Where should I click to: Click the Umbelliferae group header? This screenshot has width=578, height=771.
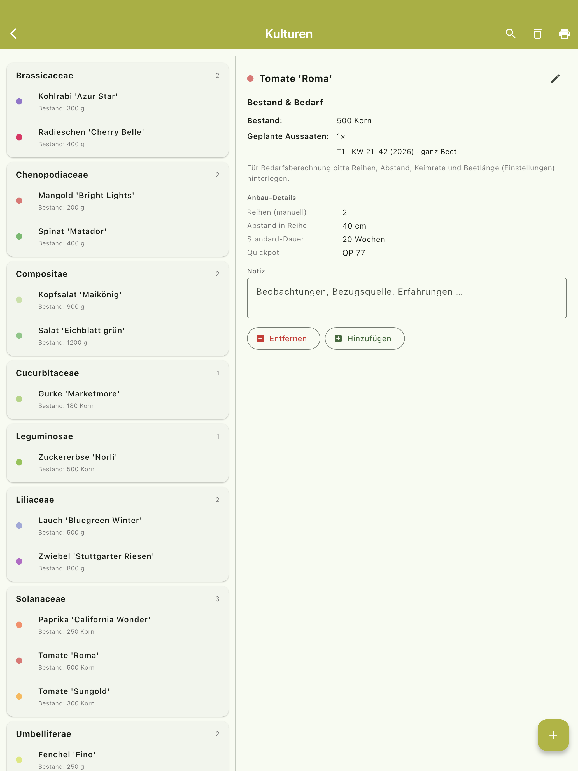(118, 734)
